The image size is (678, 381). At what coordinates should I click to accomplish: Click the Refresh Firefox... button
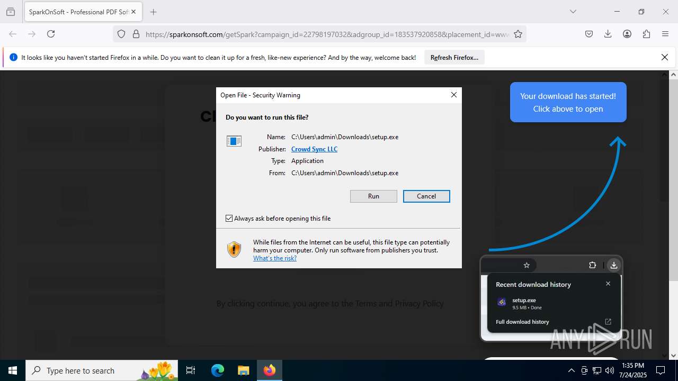(454, 58)
